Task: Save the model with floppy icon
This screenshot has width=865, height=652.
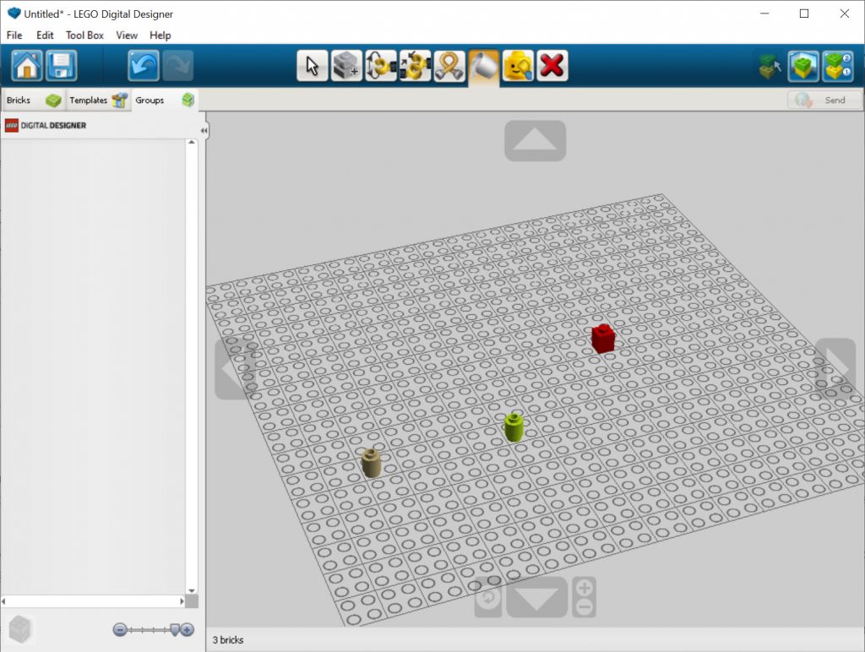Action: (61, 66)
